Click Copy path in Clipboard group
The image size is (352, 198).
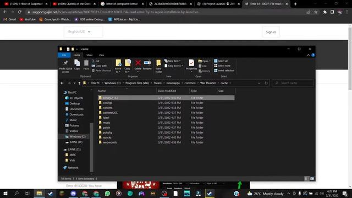pos(99,66)
